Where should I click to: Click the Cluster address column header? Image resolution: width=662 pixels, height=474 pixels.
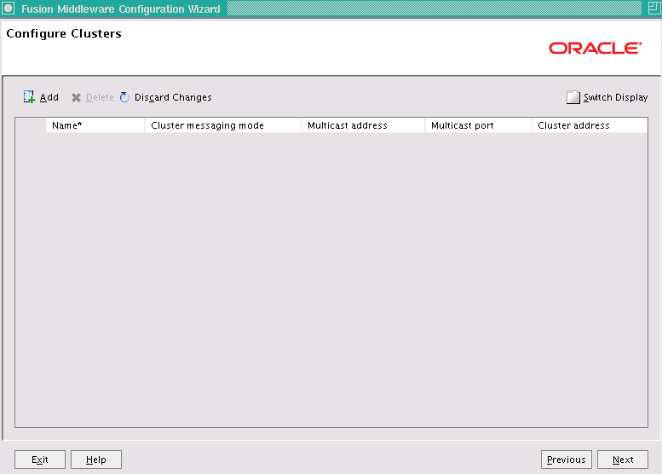(590, 125)
